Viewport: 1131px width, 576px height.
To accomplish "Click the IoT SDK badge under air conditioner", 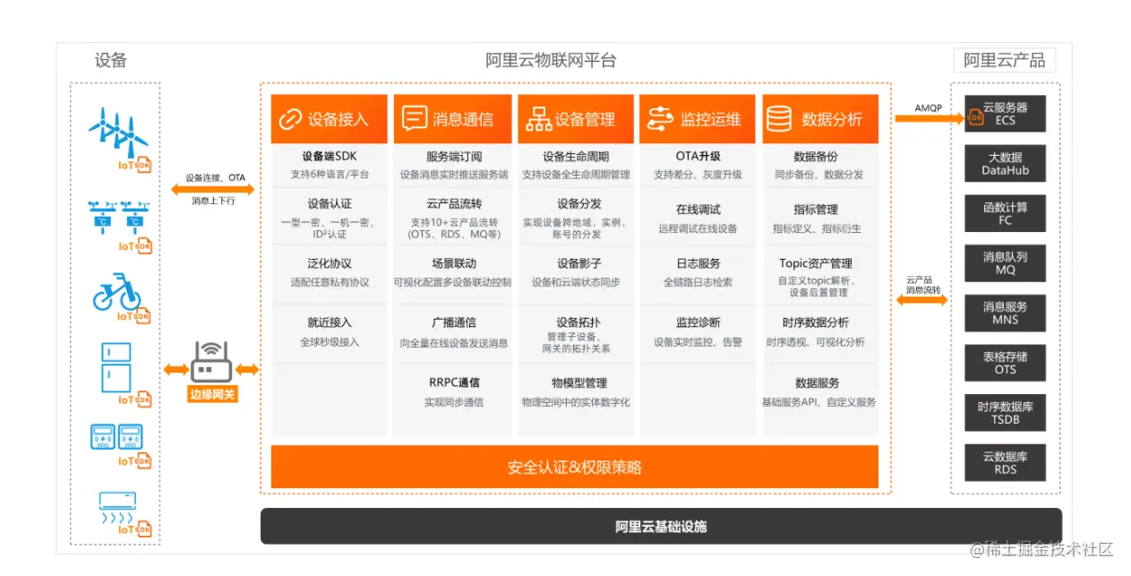I will tap(136, 529).
